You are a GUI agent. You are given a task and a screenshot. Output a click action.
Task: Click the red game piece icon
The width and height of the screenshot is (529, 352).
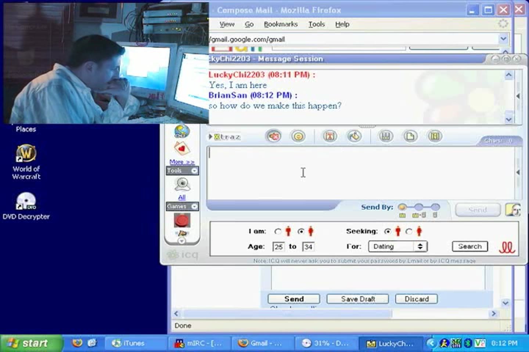click(x=182, y=220)
